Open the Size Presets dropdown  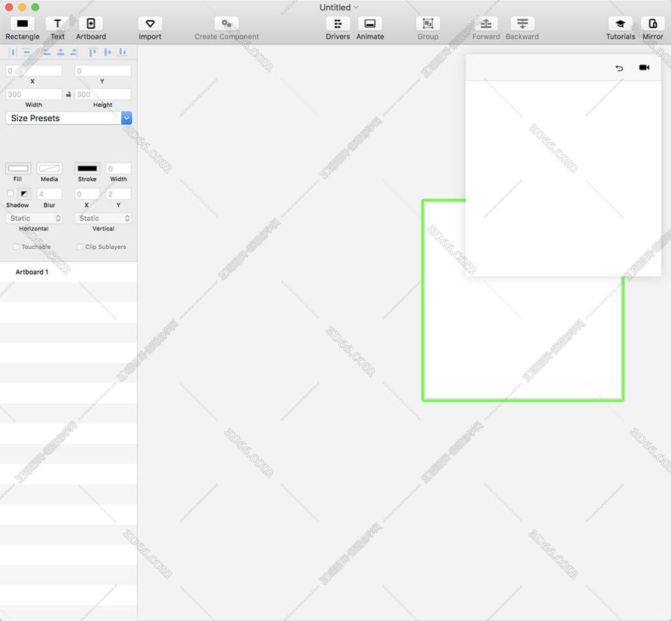69,119
